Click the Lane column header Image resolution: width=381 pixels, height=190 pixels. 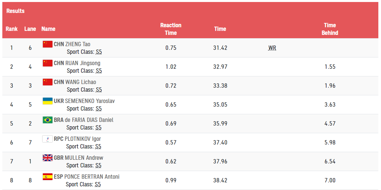30,29
